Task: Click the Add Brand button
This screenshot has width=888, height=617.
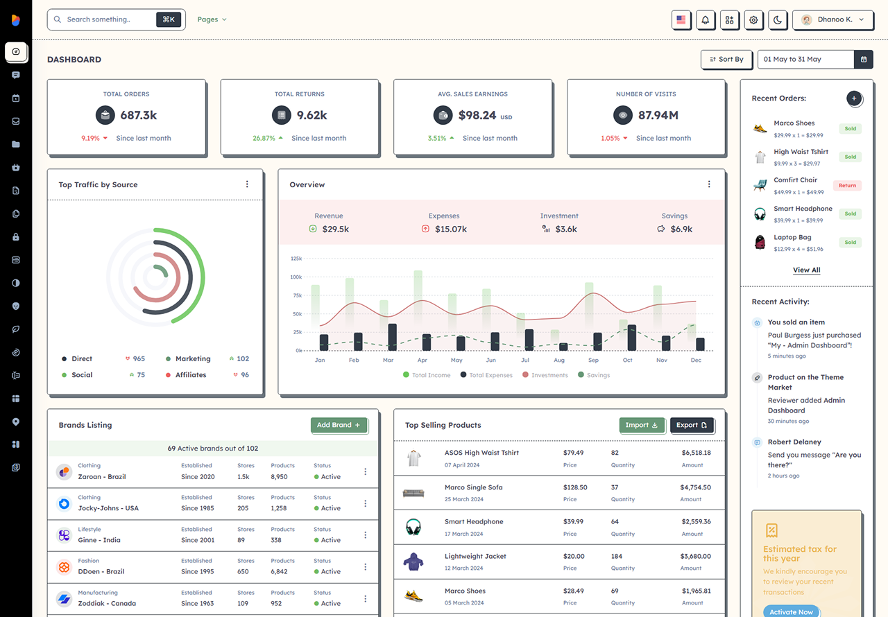Action: pyautogui.click(x=339, y=425)
